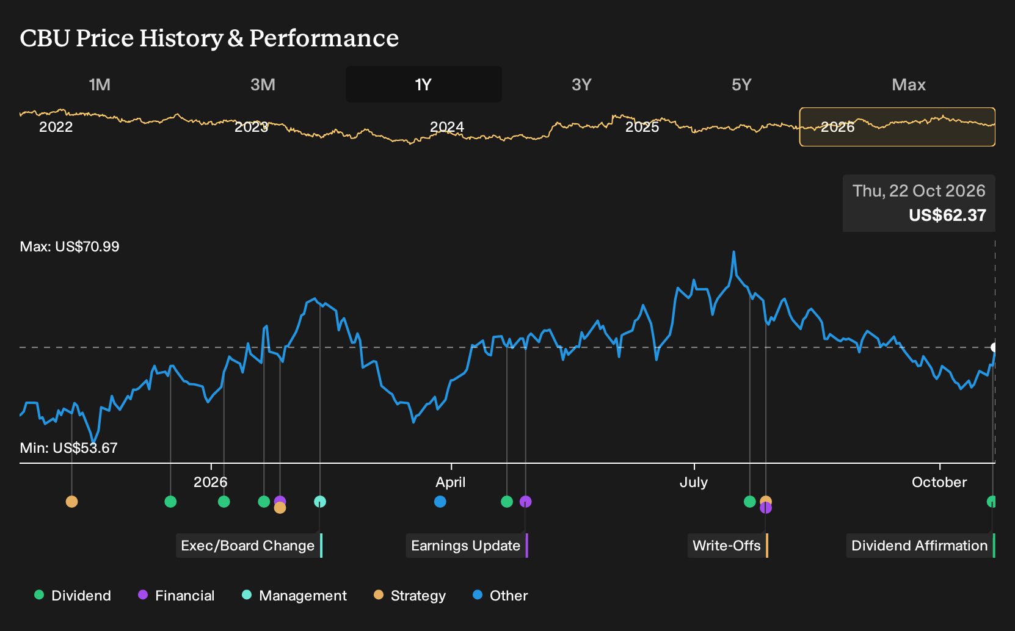Click the 'Thu, 22 Oct 2026' tooltip date
Screen dimensions: 1015x631
[x=919, y=191]
